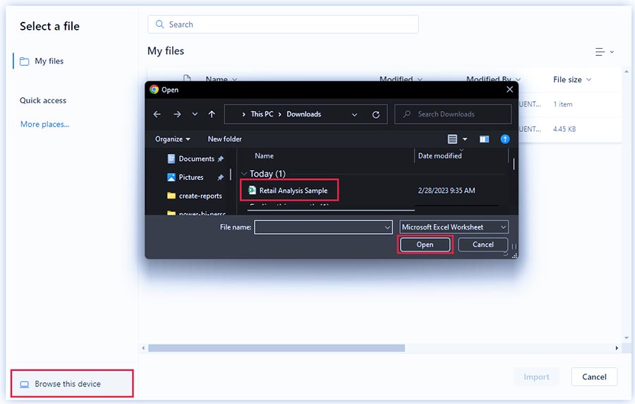Click the 4.45 KB file size cell
This screenshot has width=635, height=404.
564,129
